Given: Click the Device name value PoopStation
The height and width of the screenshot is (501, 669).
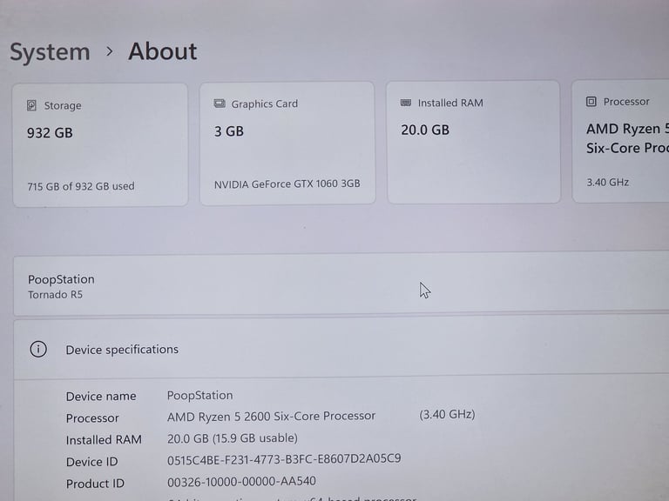Looking at the screenshot, I should tap(199, 396).
